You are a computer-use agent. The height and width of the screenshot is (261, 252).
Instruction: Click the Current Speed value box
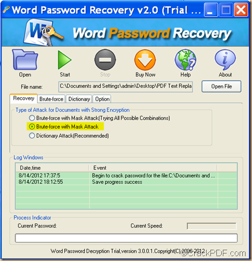pos(212,226)
